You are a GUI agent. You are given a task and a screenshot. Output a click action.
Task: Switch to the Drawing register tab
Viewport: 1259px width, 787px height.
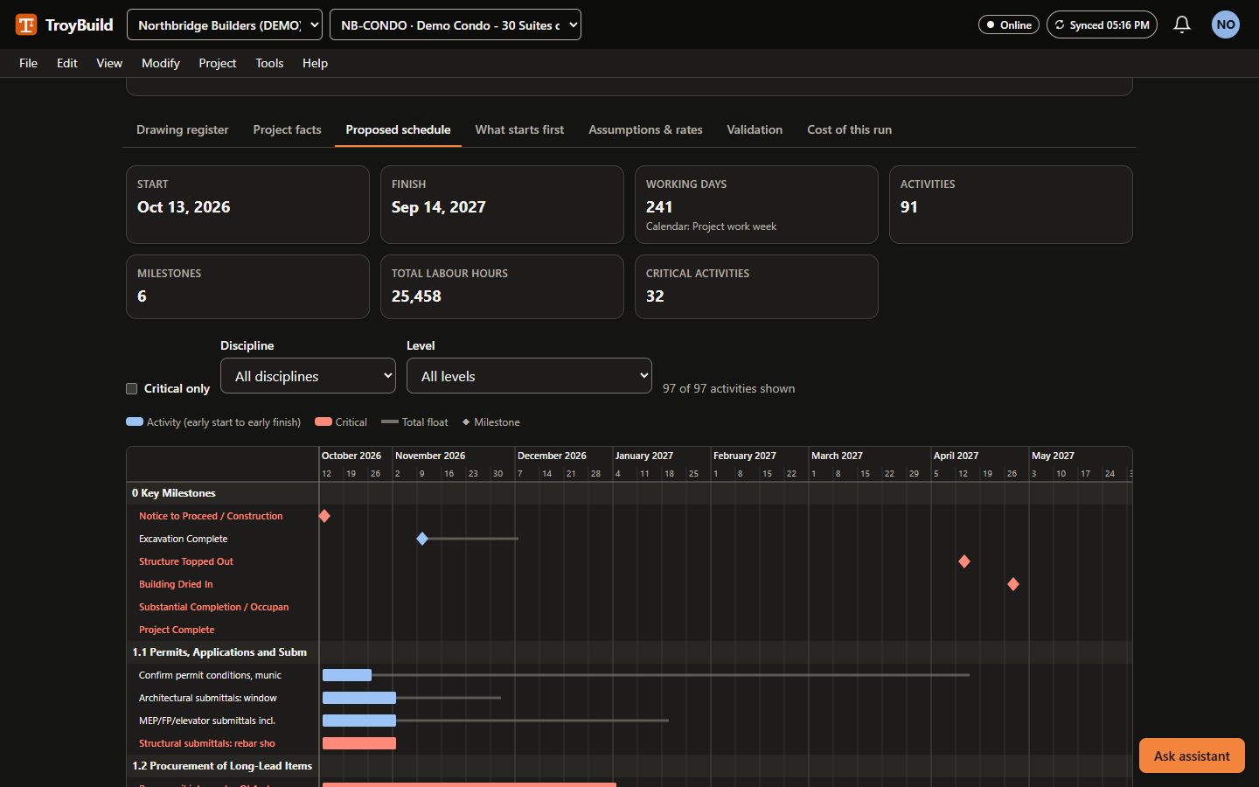183,129
